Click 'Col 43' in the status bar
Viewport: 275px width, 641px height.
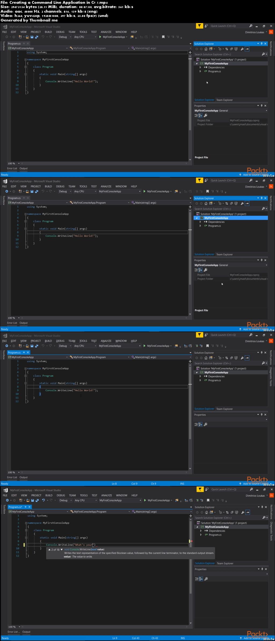(x=136, y=638)
